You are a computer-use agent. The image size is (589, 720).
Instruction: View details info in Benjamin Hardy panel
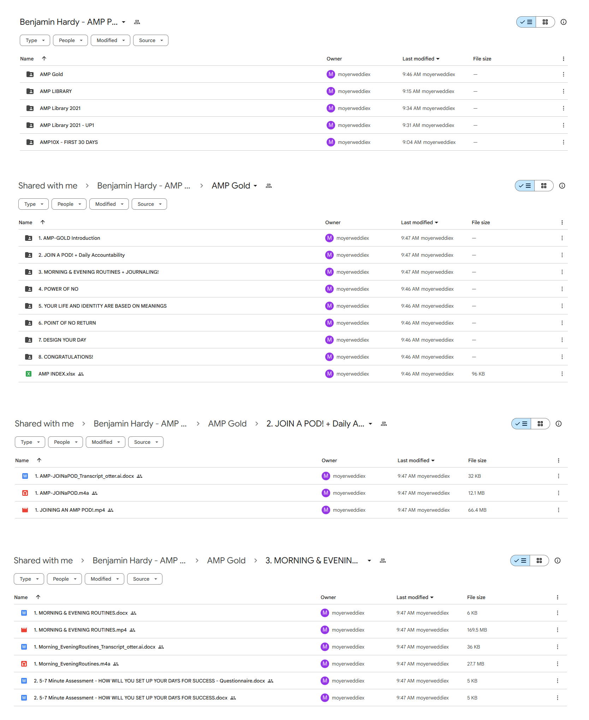(563, 22)
